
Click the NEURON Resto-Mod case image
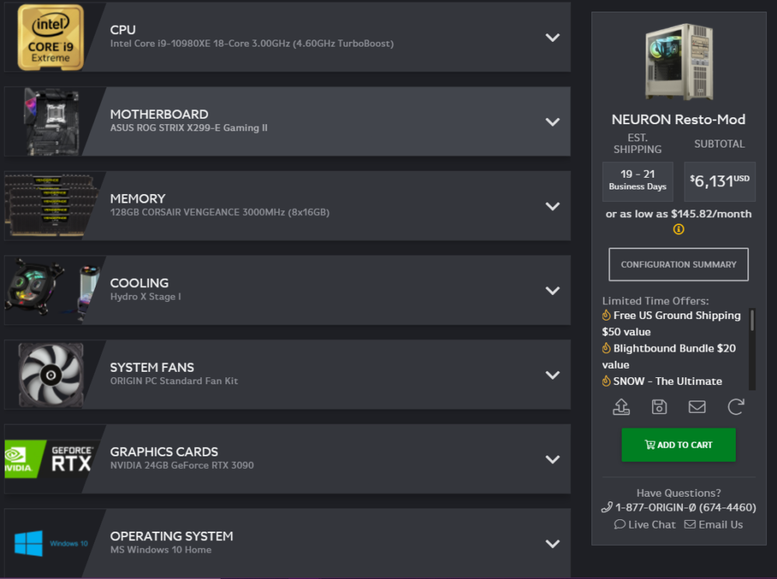(679, 62)
